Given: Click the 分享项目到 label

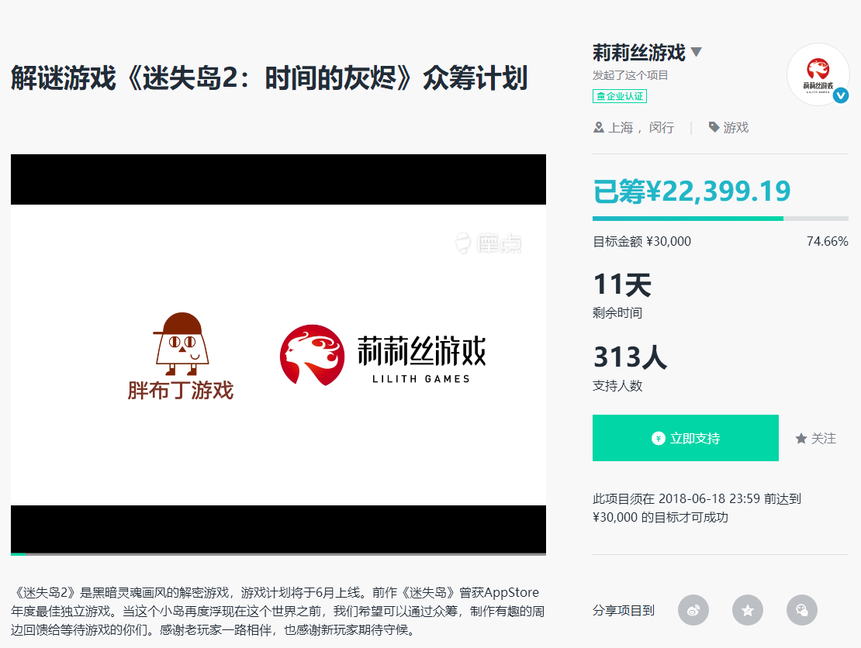Looking at the screenshot, I should click(x=623, y=610).
